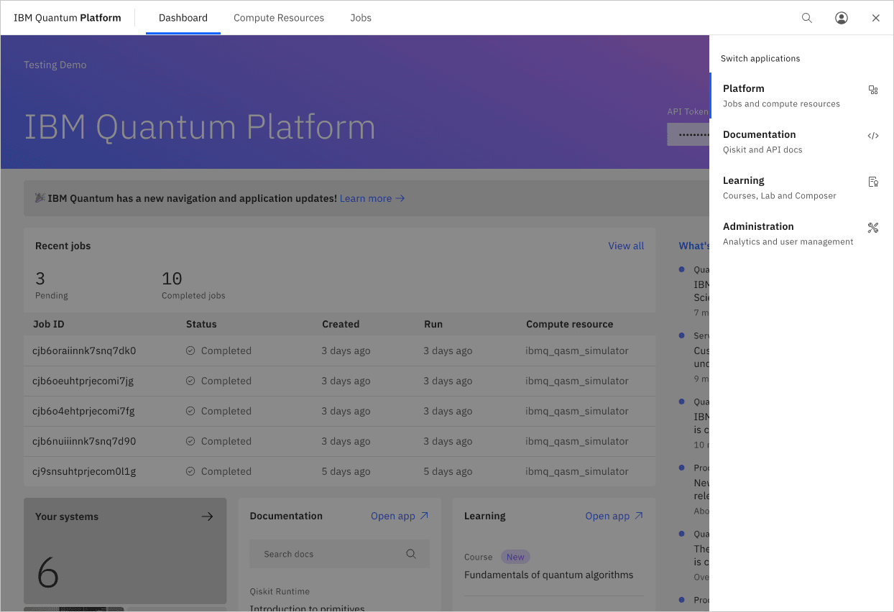This screenshot has height=612, width=894.
Task: Click job ID cjb6o4ehtprjecomi7fg
Action: [83, 411]
